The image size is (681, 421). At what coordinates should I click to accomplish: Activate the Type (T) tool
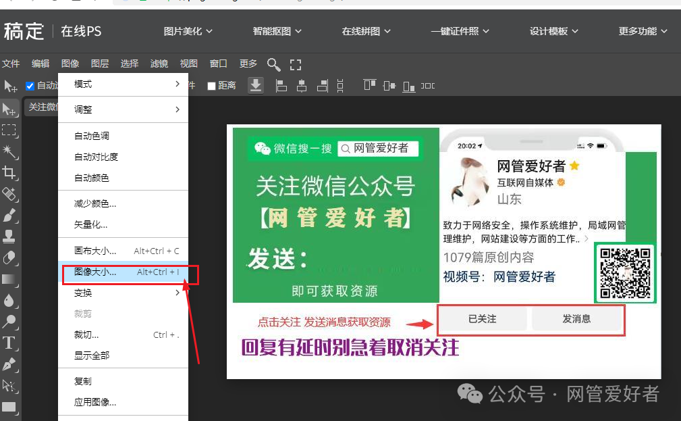point(9,343)
